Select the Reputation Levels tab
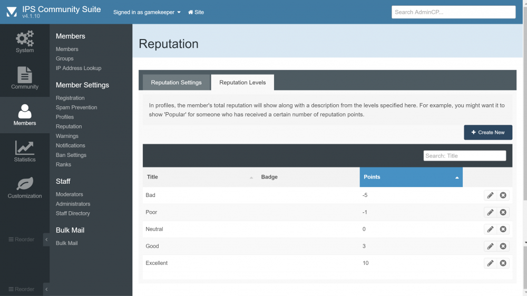This screenshot has width=527, height=296. point(242,82)
